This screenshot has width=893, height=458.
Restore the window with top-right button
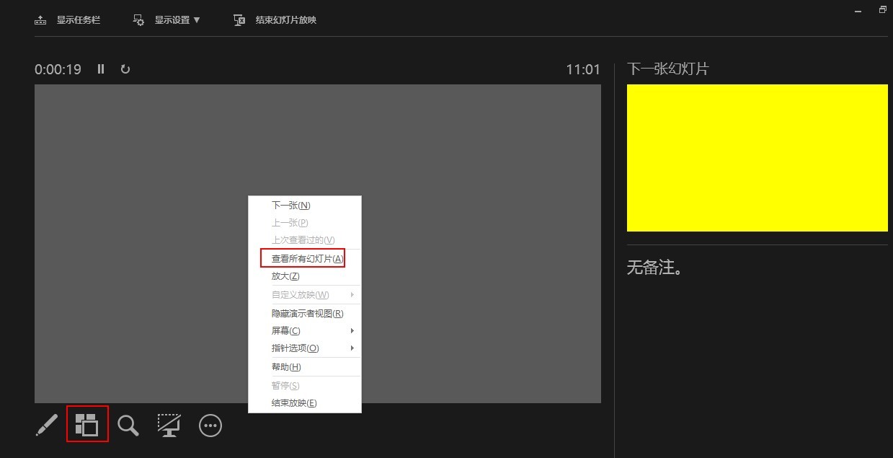[883, 9]
